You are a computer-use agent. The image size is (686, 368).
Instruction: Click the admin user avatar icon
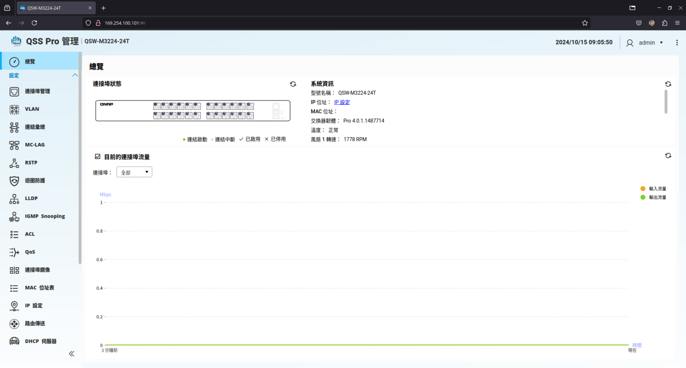630,43
